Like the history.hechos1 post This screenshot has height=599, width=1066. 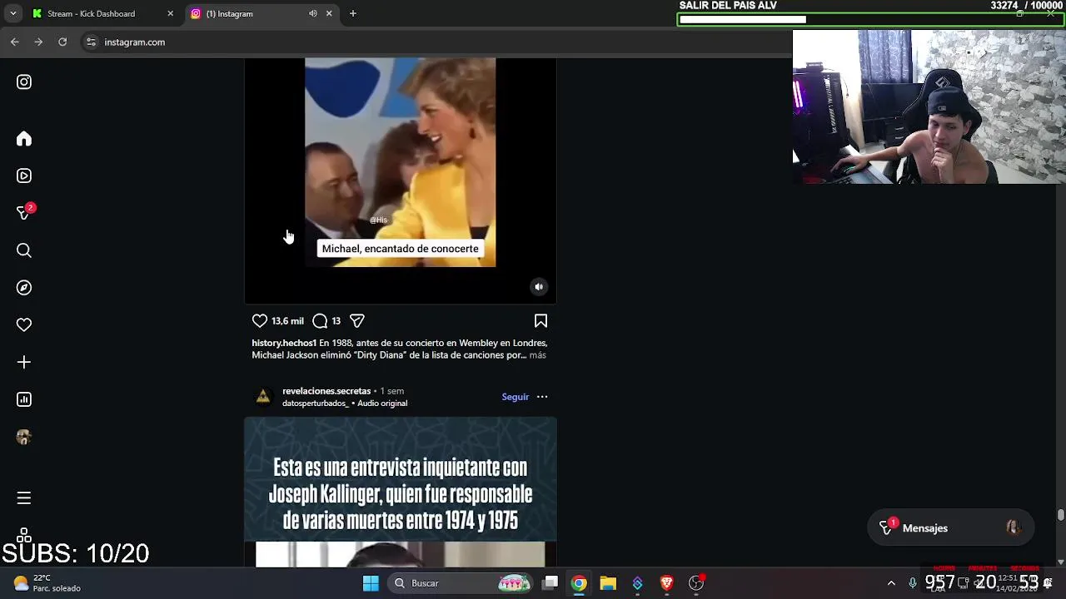(260, 320)
